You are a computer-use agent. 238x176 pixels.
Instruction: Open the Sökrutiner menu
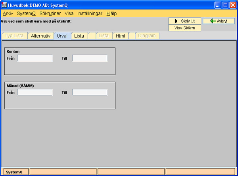(50, 13)
